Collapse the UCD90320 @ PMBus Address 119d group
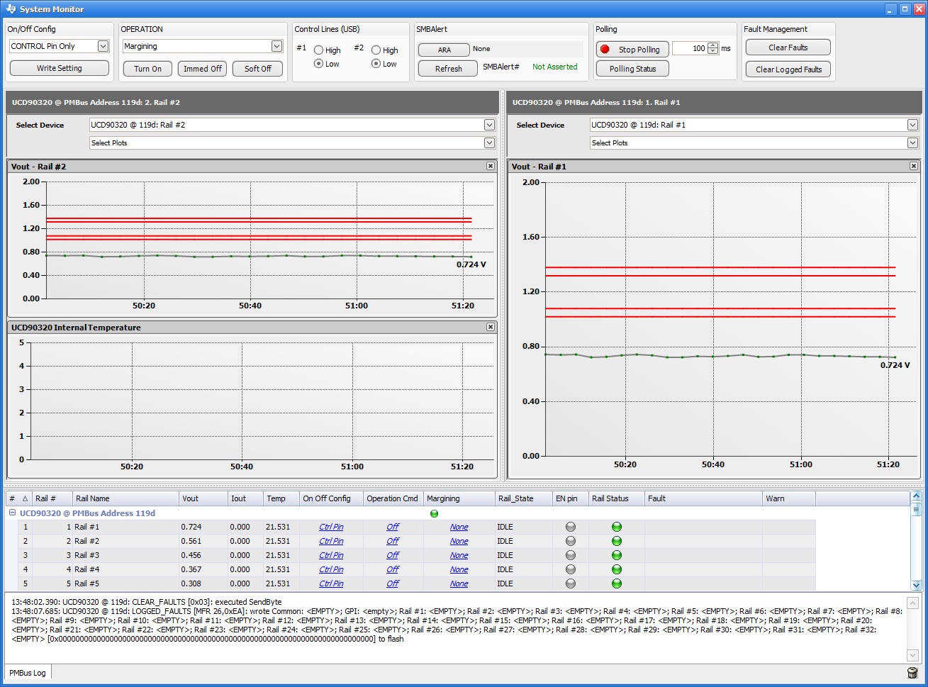The image size is (928, 687). (x=12, y=513)
